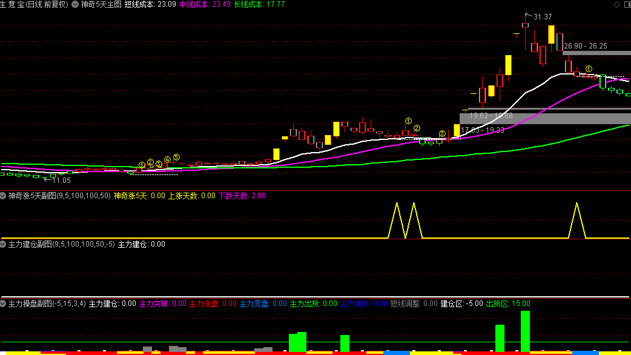Open the 神奇5天主图 indicator dropdown arrow

pyautogui.click(x=75, y=4)
